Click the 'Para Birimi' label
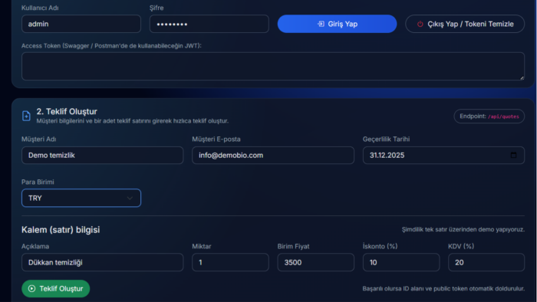Image resolution: width=537 pixels, height=302 pixels. pos(38,182)
